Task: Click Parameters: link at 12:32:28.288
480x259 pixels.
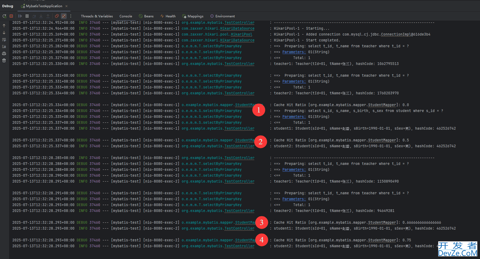Action: tap(294, 170)
